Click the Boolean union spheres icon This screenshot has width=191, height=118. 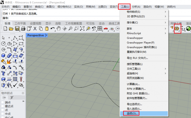point(9,55)
